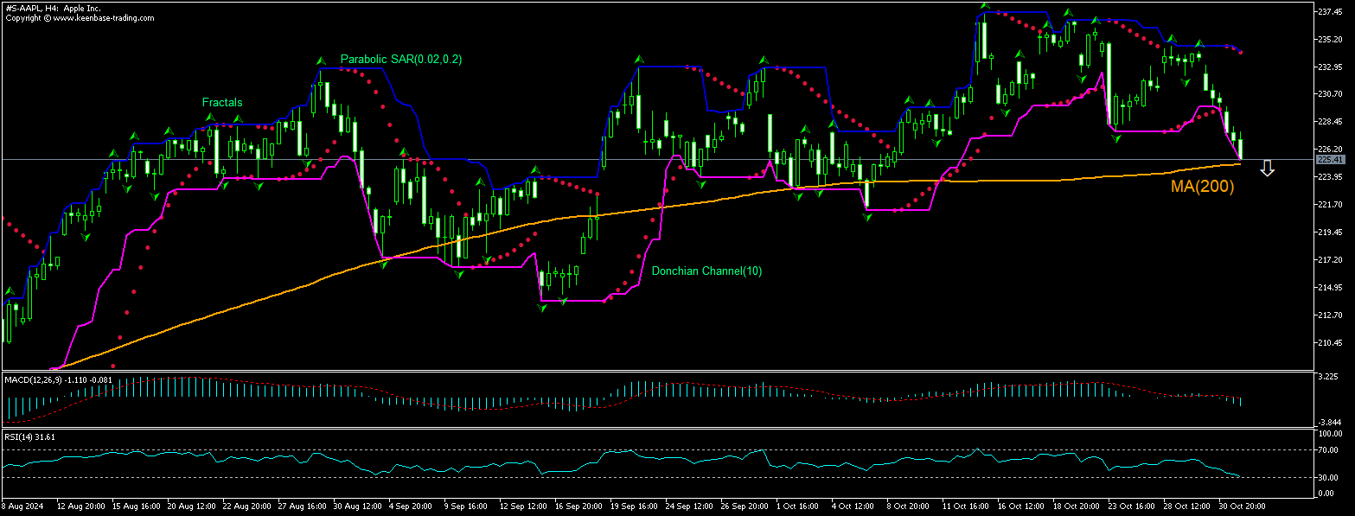The image size is (1355, 516).
Task: Click the RSI 70.00 level marker
Action: (x=1329, y=450)
